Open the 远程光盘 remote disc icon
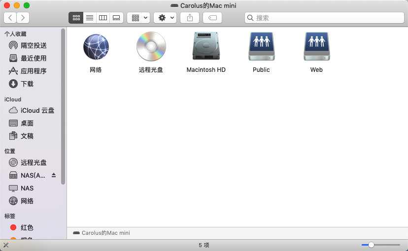This screenshot has width=408, height=251. point(151,47)
